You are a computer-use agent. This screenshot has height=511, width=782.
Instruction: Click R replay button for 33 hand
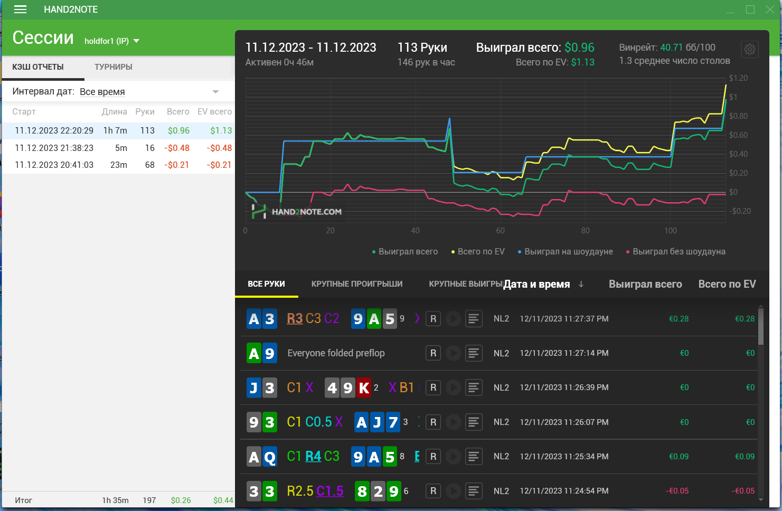click(x=433, y=491)
